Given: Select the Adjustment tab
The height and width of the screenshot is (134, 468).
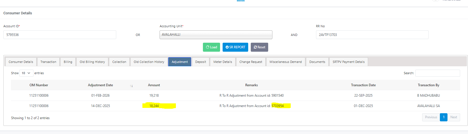Looking at the screenshot, I should (x=180, y=62).
